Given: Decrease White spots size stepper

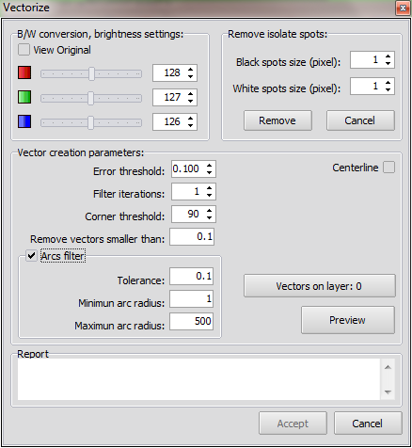Looking at the screenshot, I should [388, 89].
